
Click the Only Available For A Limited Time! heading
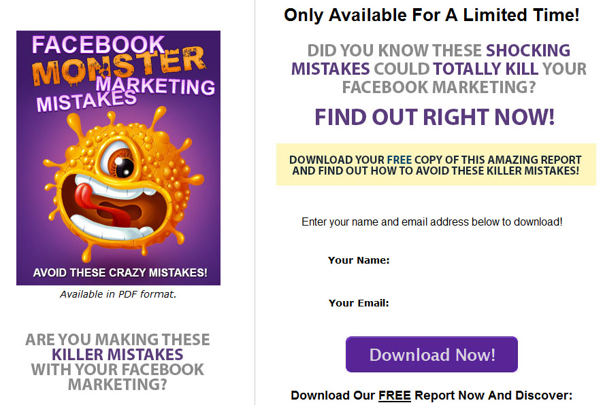(431, 16)
